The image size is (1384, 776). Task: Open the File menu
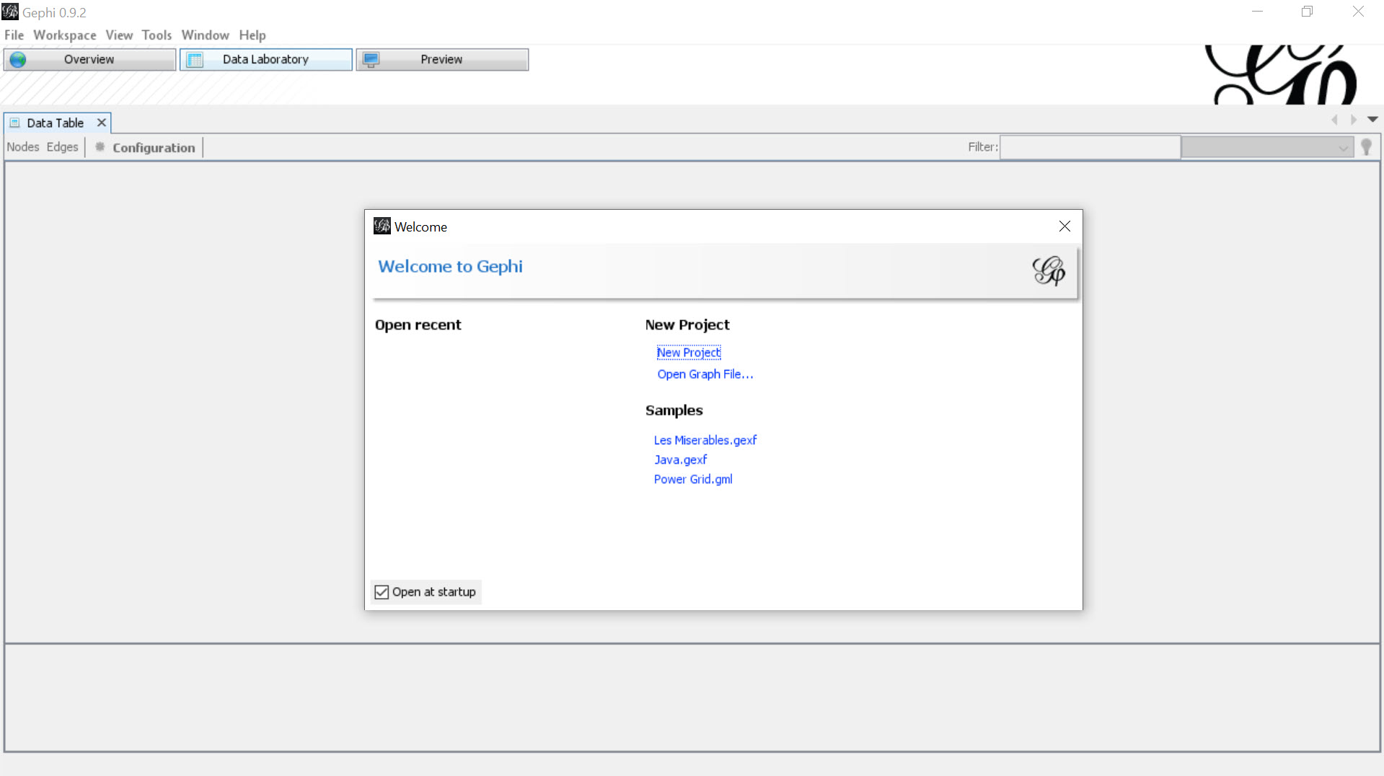coord(14,35)
